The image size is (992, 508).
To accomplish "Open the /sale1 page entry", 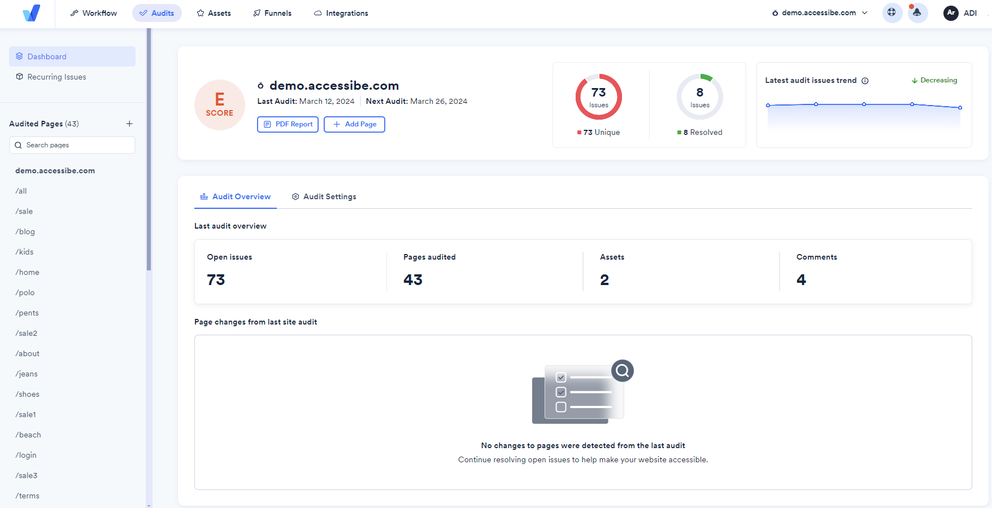I will (25, 414).
